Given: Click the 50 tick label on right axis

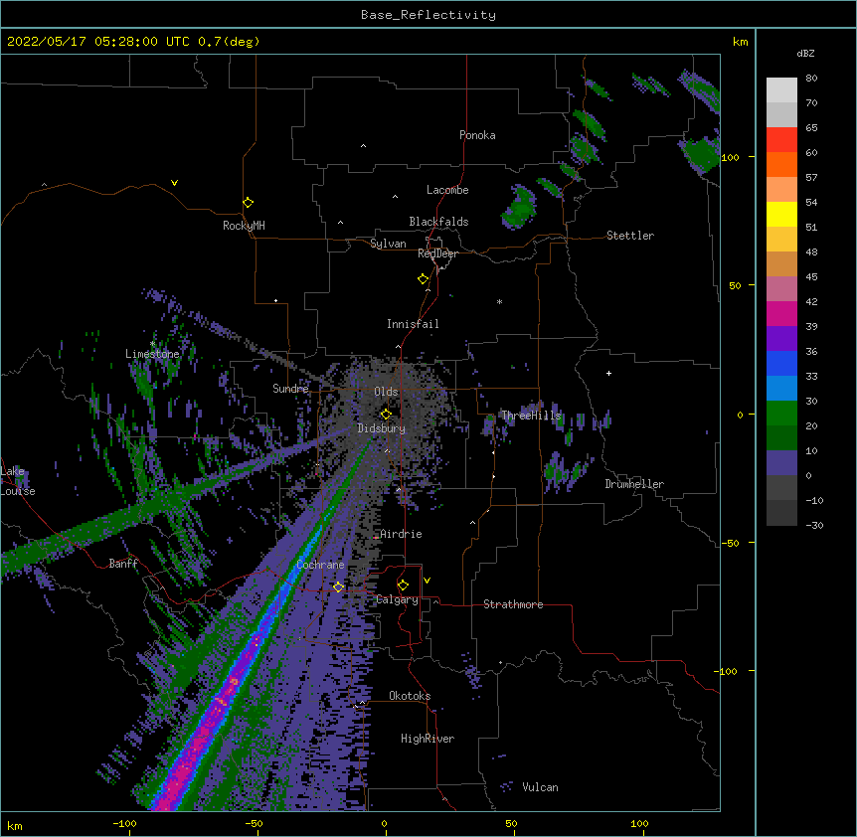Looking at the screenshot, I should click(x=735, y=285).
